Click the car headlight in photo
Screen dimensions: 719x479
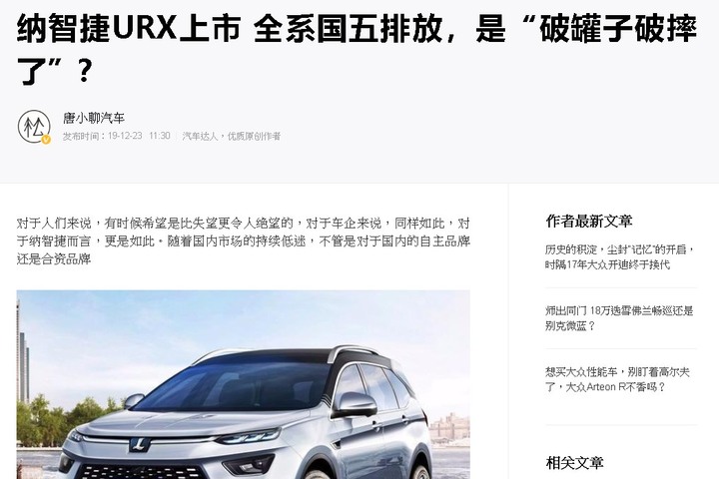pyautogui.click(x=250, y=436)
